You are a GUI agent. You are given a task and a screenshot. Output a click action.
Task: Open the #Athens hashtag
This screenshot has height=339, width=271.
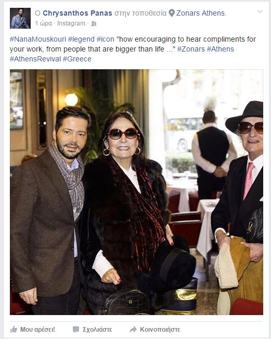220,49
